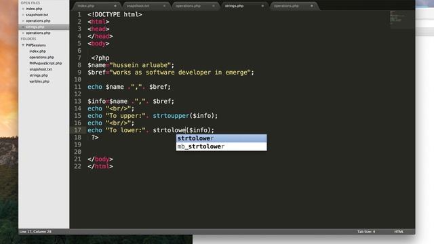Open the Tab Size: 4 status menu
The width and height of the screenshot is (434, 244).
point(366,232)
